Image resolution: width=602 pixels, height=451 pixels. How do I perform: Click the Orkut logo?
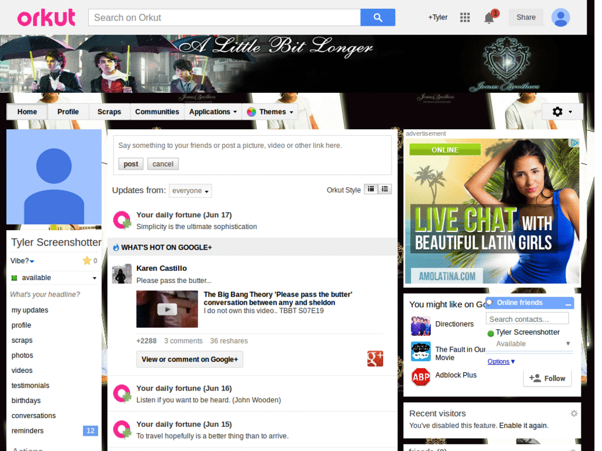click(46, 18)
